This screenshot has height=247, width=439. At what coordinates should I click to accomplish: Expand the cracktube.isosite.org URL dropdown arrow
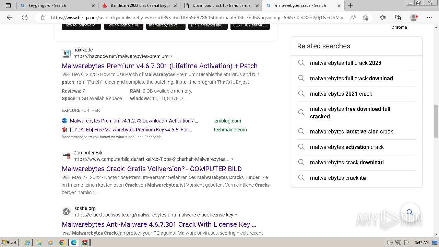coord(236,215)
